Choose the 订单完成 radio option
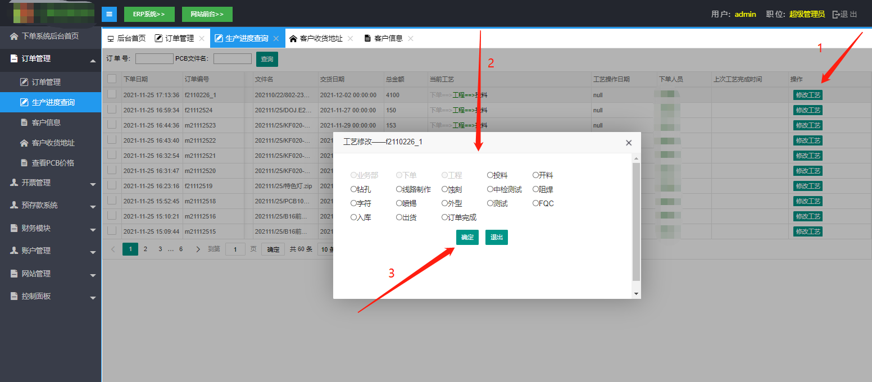Screen dimensions: 872x382 [x=444, y=217]
